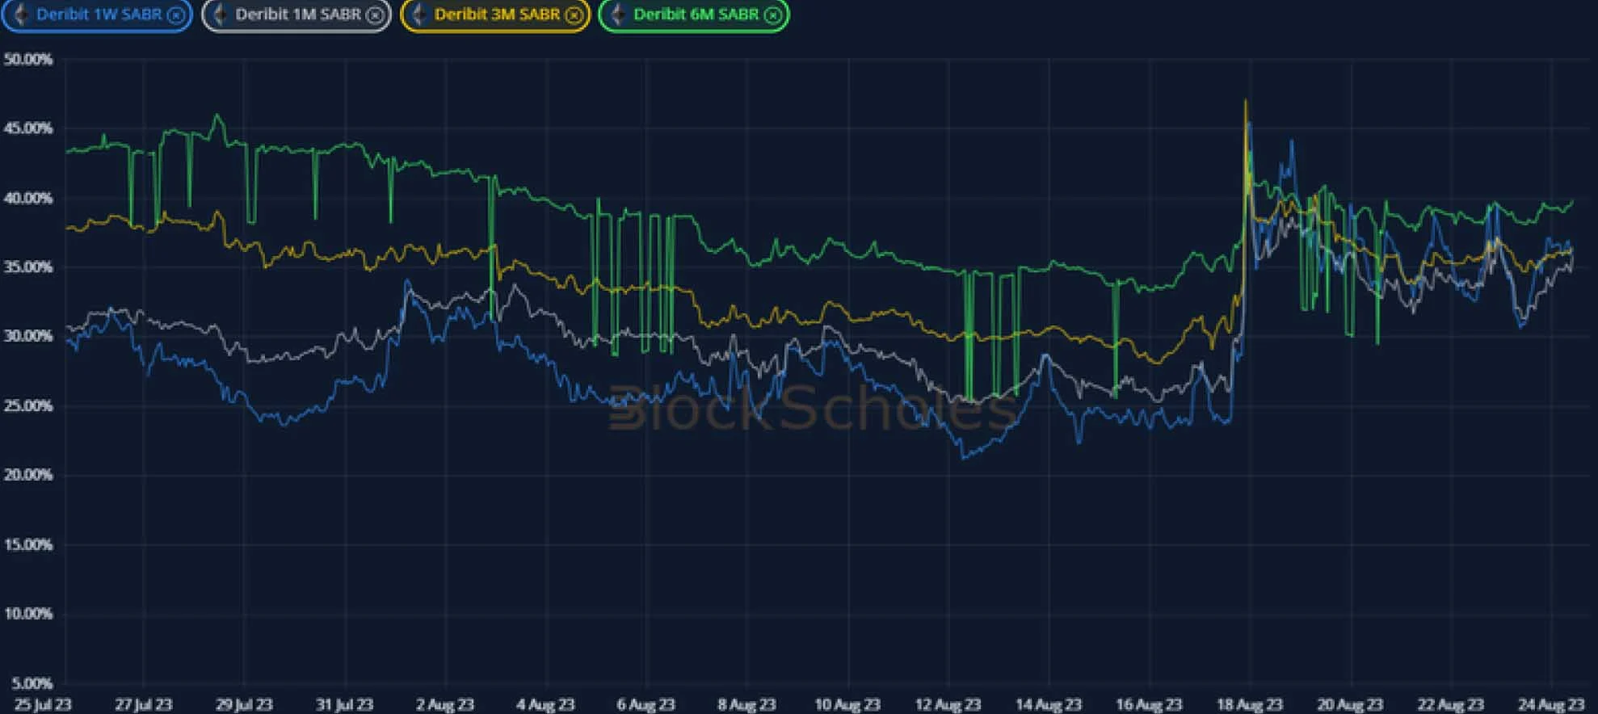Click the 12 Aug 23 date label
Viewport: 1598px width, 714px height.
coord(948,704)
